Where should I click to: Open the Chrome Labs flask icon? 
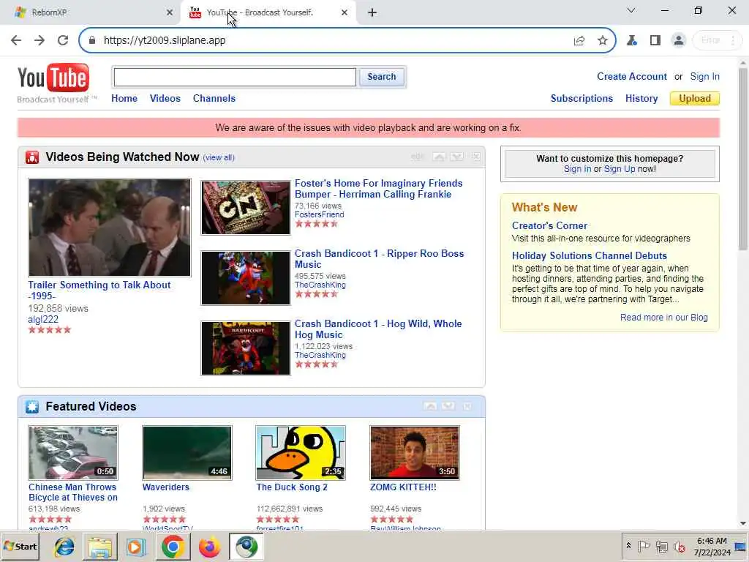point(631,41)
